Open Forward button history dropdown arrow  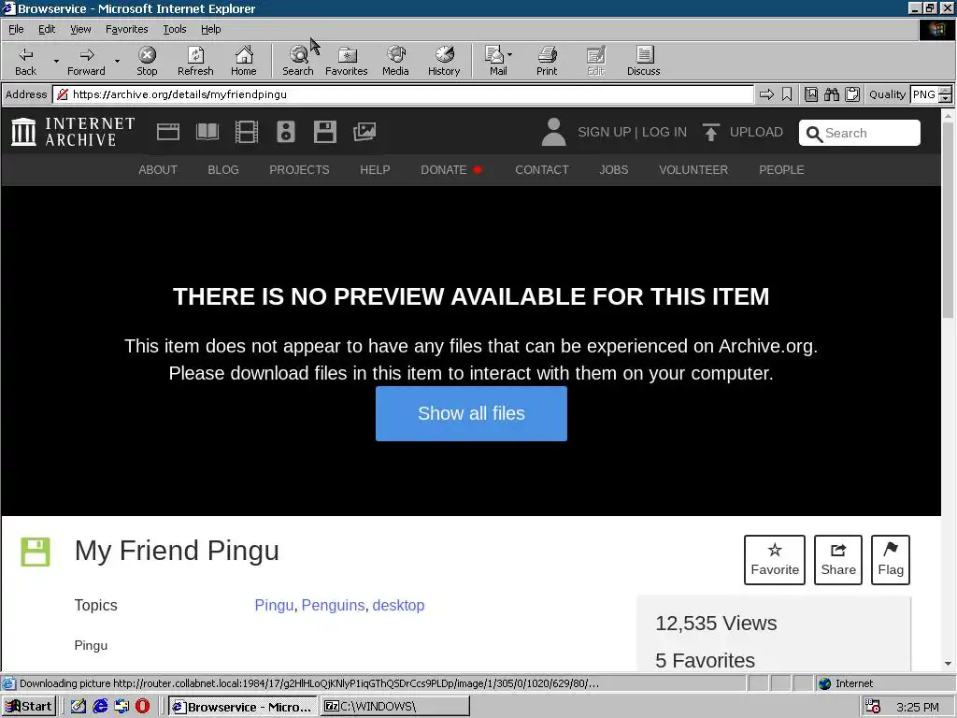[117, 61]
